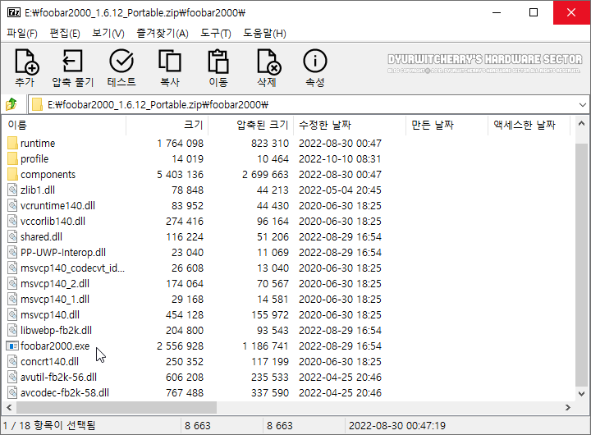591x435 pixels.
Task: Click the 삭제 (Delete) toolbar icon
Action: click(268, 61)
